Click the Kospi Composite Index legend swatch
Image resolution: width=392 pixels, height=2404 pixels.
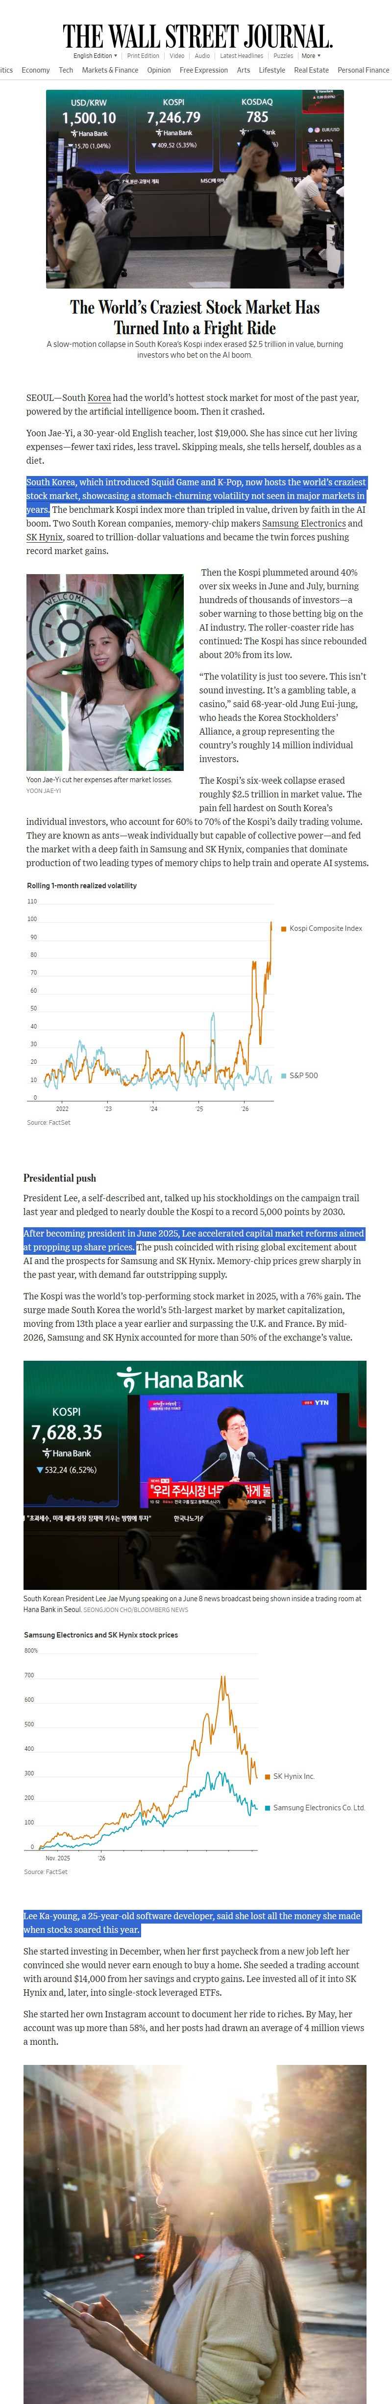(284, 928)
